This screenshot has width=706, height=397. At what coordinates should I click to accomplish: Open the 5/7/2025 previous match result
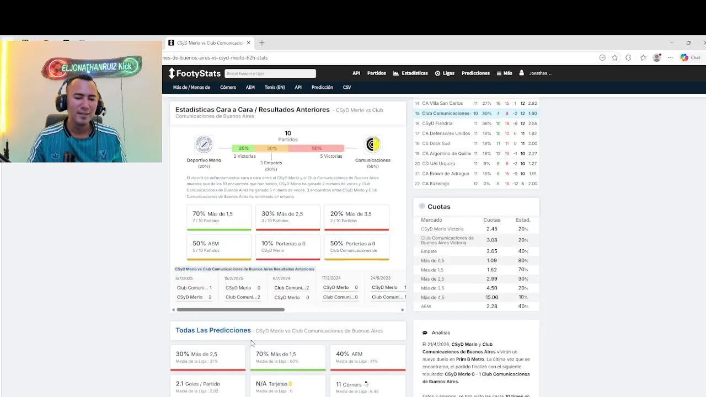(x=194, y=289)
